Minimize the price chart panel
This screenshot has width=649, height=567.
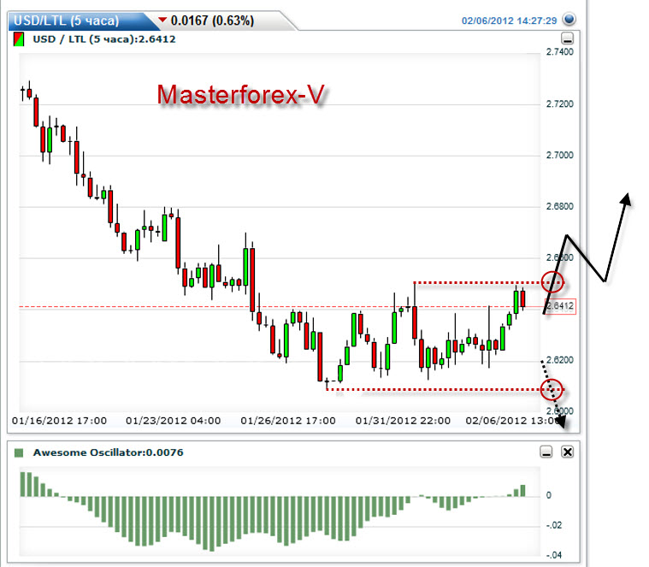(x=567, y=38)
